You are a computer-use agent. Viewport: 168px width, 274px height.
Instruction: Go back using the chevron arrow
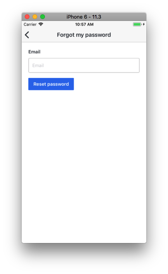point(27,35)
